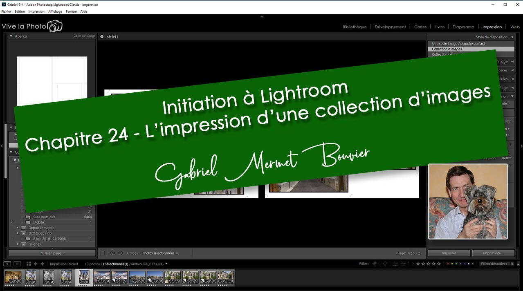Filter by flagged photos icon
Viewport: 523px width, 291px height.
(x=374, y=264)
